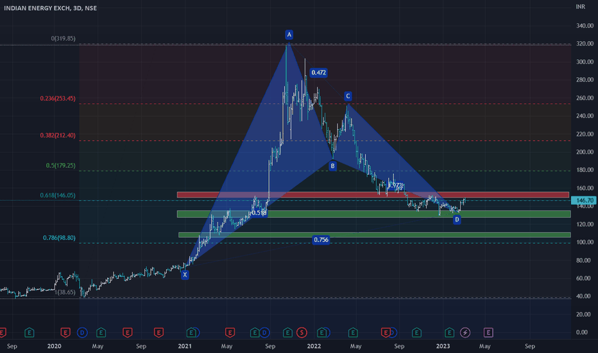Click the red S stock split event icon
The height and width of the screenshot is (353, 598).
click(302, 332)
